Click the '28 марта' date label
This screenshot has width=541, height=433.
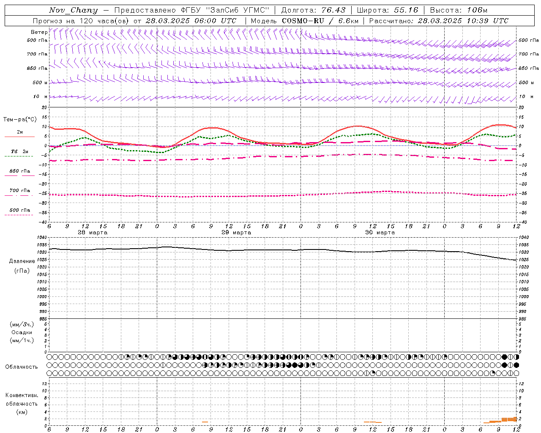point(93,232)
